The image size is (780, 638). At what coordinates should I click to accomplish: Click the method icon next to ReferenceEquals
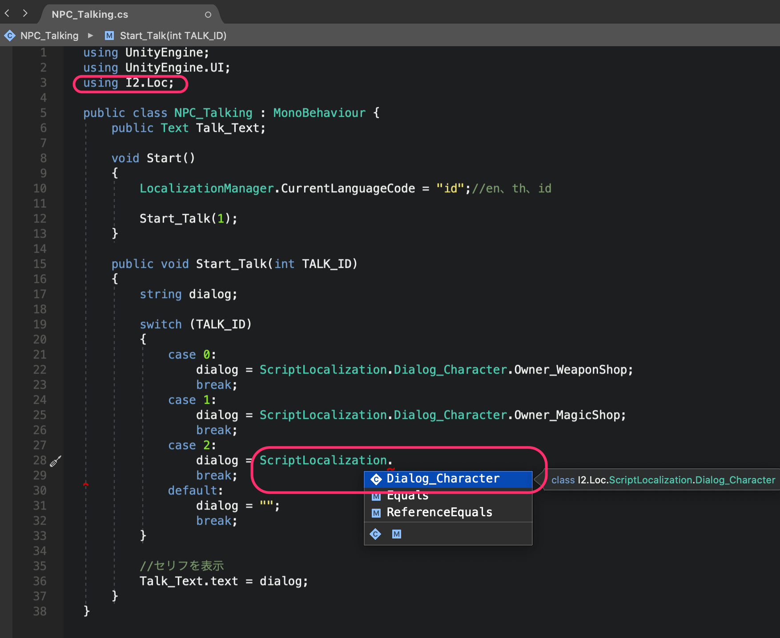(376, 513)
